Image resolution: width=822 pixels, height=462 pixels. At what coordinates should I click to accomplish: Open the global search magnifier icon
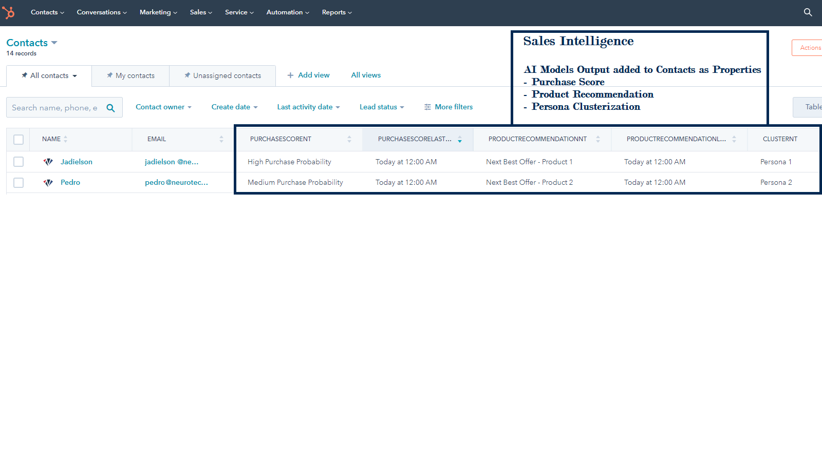[x=808, y=12]
